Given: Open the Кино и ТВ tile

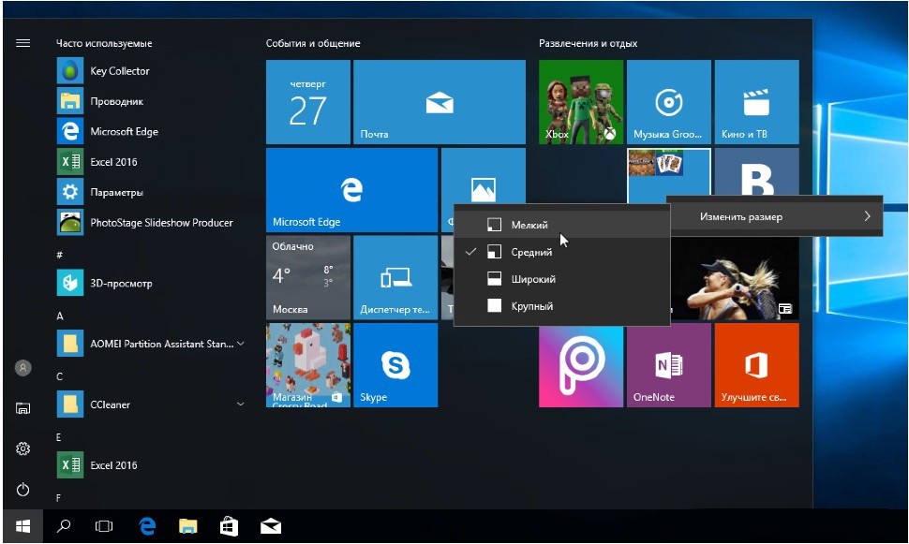Looking at the screenshot, I should click(x=756, y=102).
